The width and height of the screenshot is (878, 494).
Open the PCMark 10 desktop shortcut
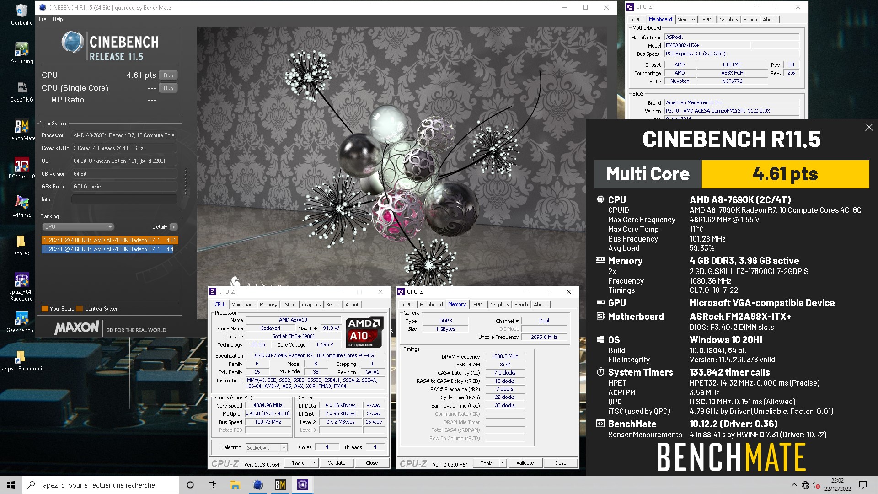point(21,168)
